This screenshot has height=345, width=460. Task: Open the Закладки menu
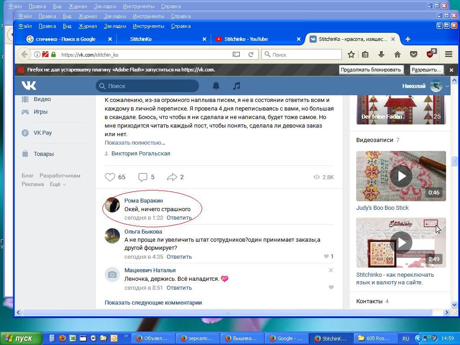point(115,26)
